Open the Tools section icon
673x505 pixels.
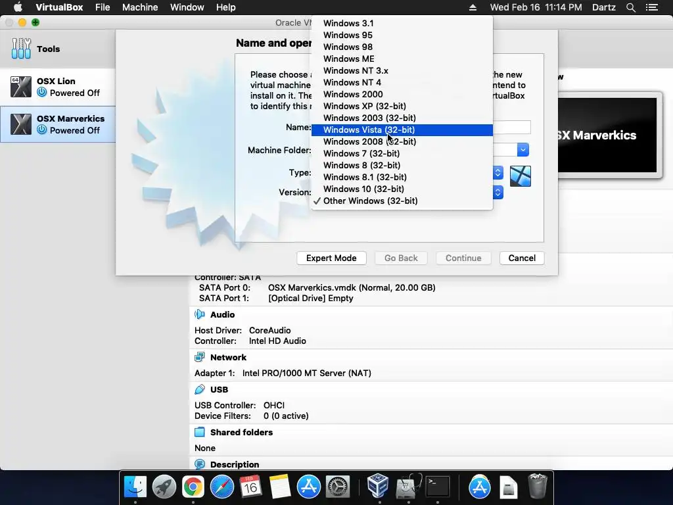(21, 49)
